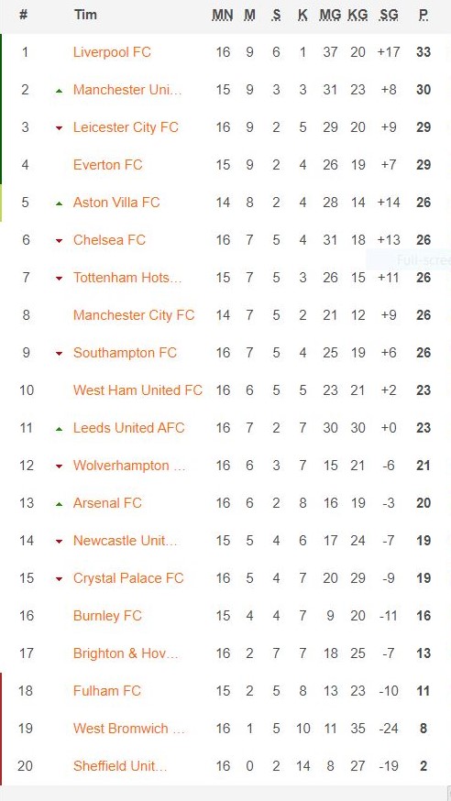Open the Liverpool FC team link
This screenshot has height=801, width=451.
112,52
